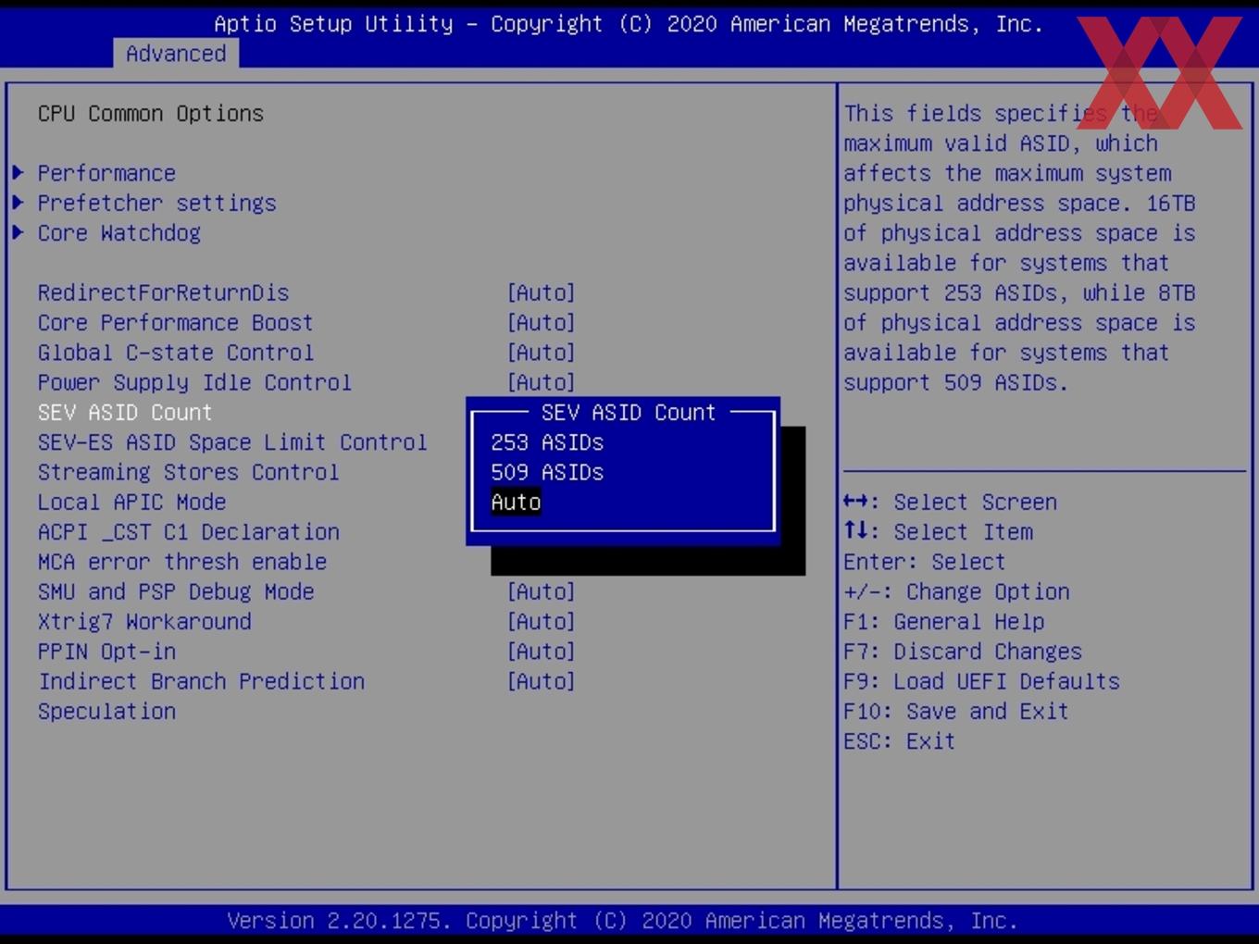Open SMU and PSP Debug Mode value

point(542,591)
